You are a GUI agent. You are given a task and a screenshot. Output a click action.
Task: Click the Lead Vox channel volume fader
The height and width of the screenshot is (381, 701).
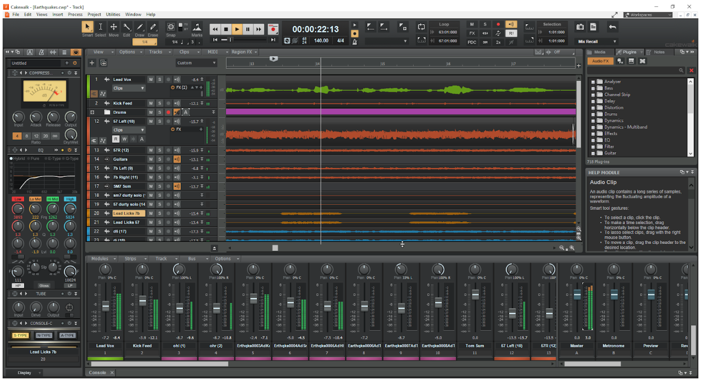pos(105,306)
